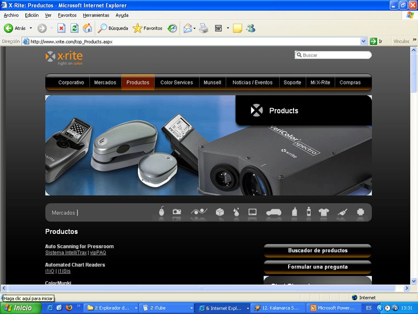Viewport: 418px width, 314px height.
Task: Click the horizontal scrollbar right arrow
Action: [x=407, y=288]
